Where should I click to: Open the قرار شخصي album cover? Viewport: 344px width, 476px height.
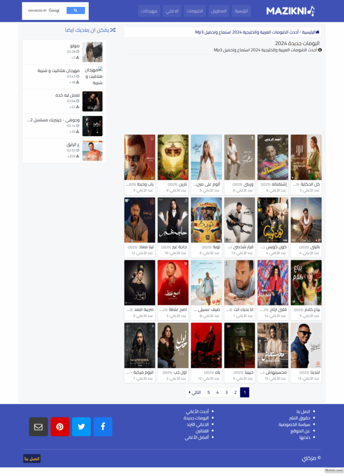click(x=240, y=220)
